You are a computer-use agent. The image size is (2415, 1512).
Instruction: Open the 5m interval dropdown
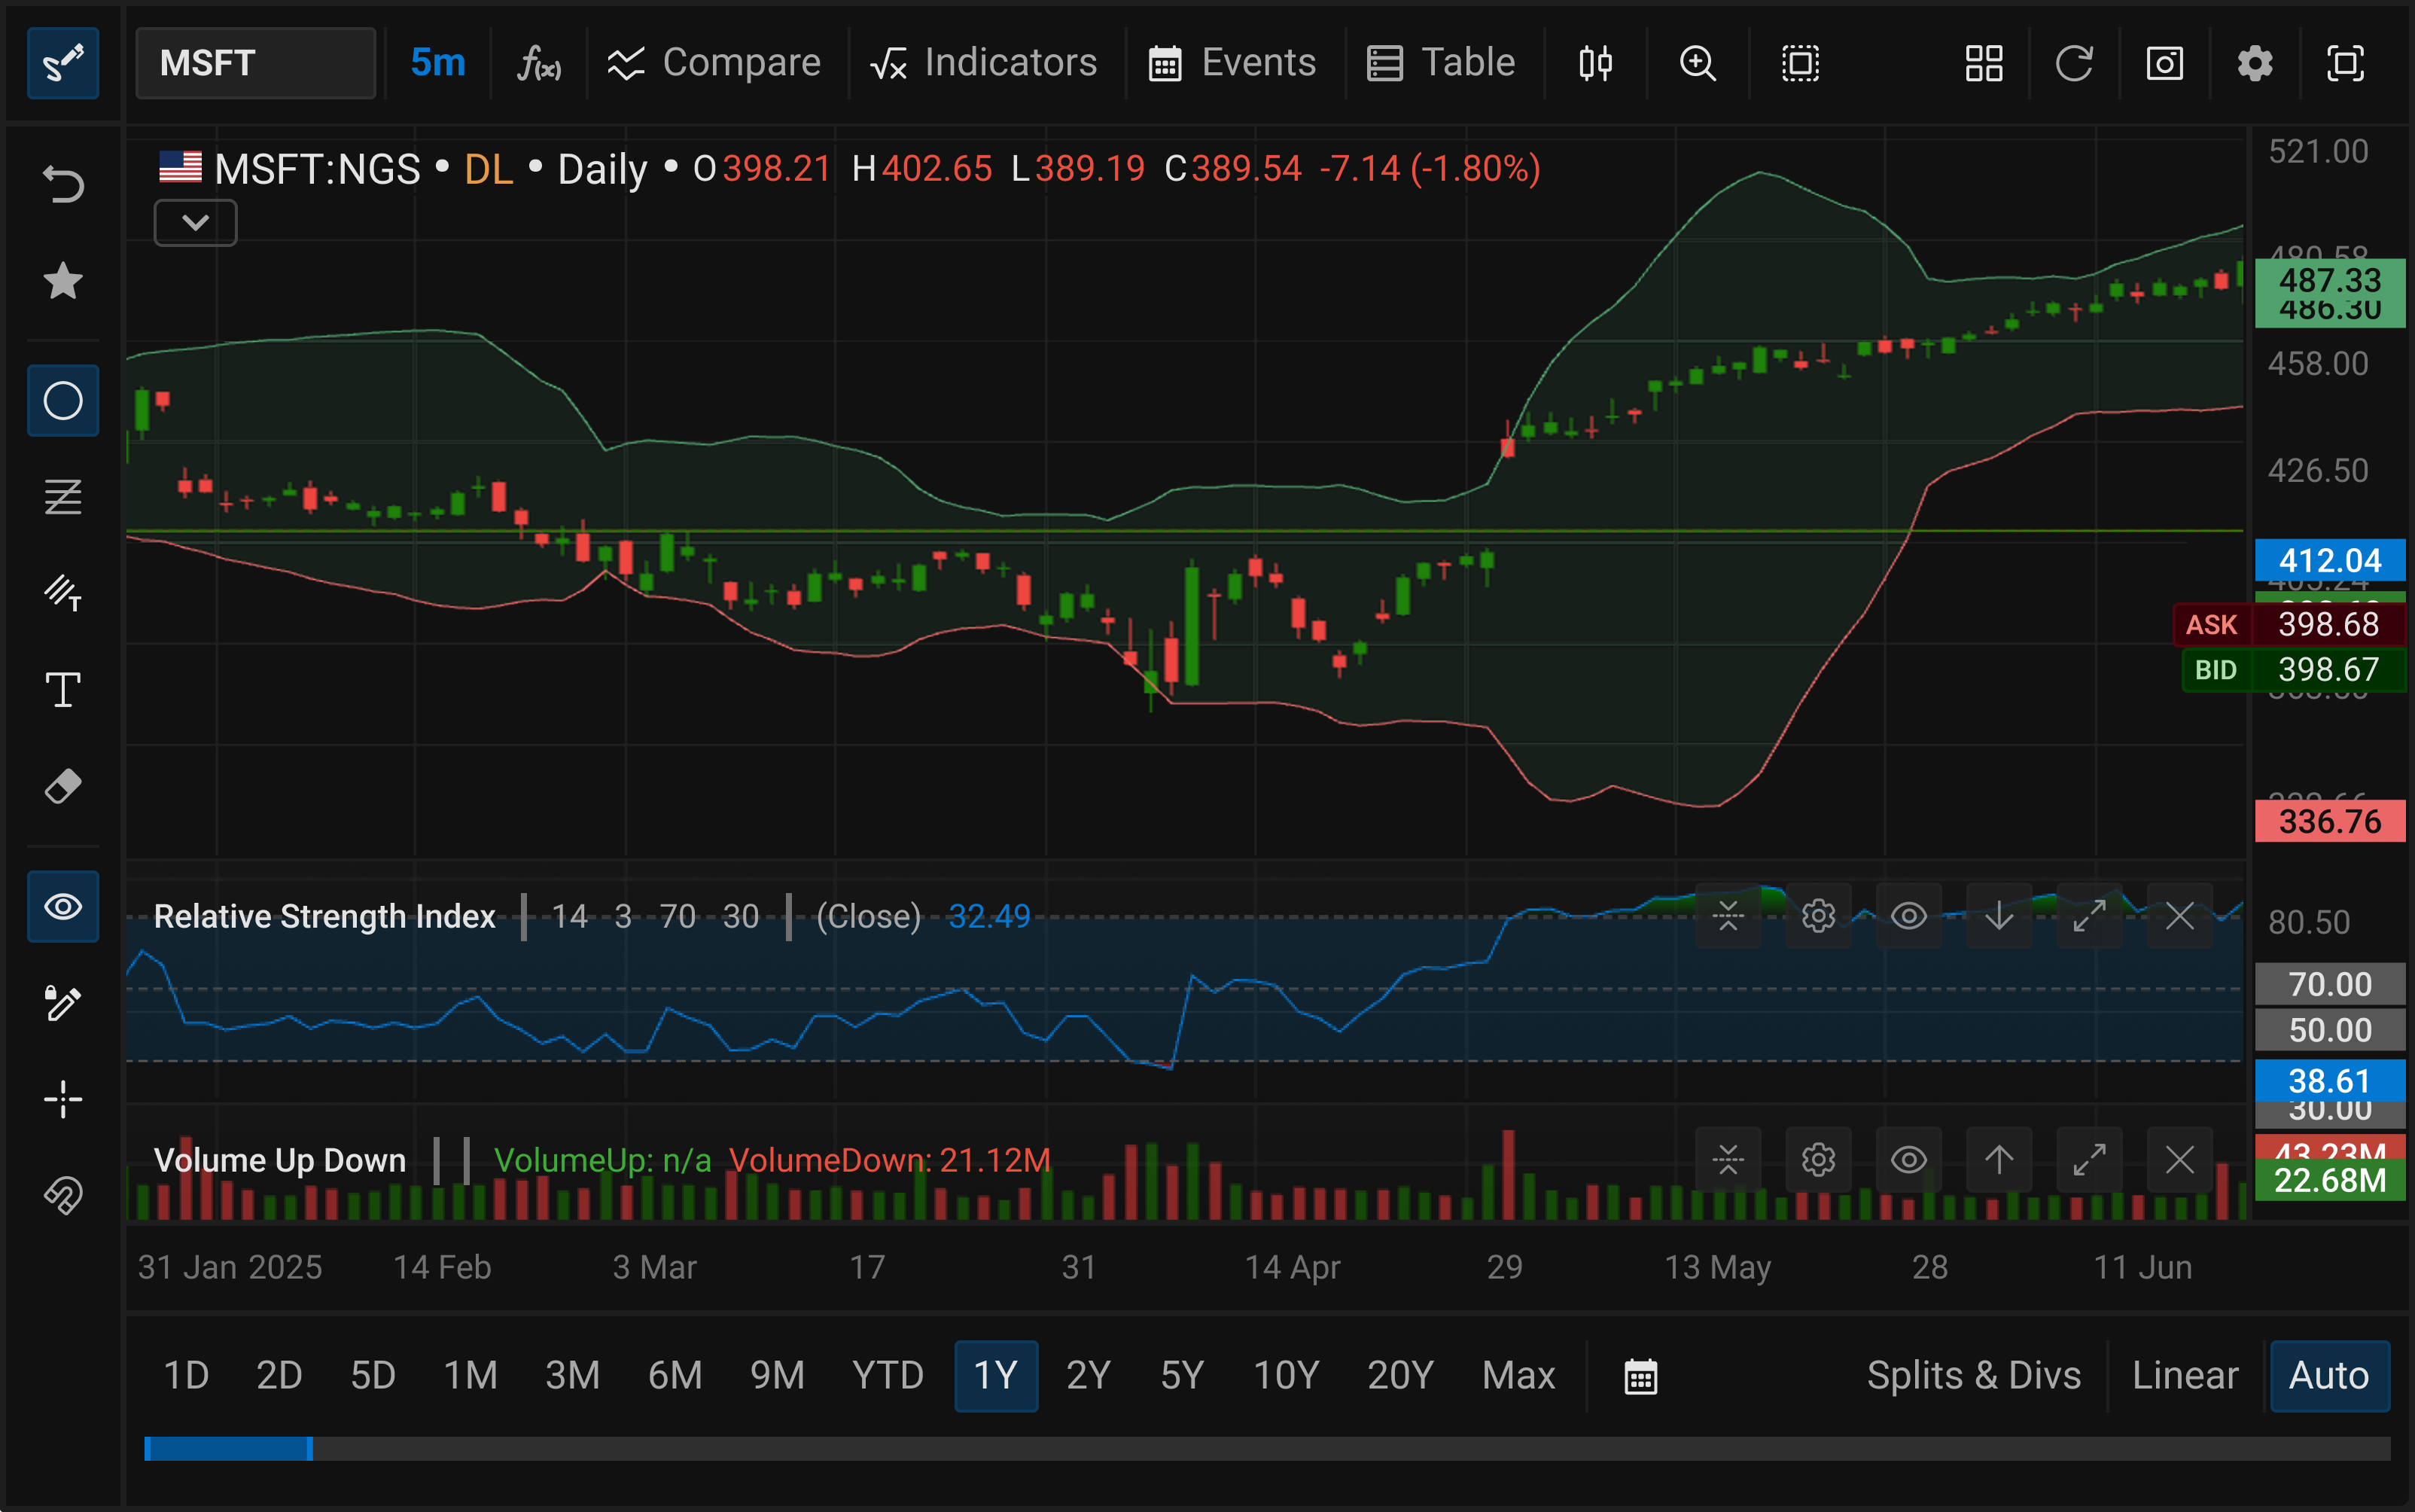(438, 63)
